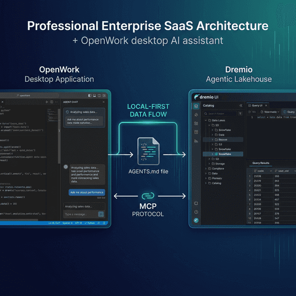This screenshot has height=296, width=296.
Task: Toggle secondary sidebar layout icon in OpenWork
Action: pyautogui.click(x=99, y=95)
